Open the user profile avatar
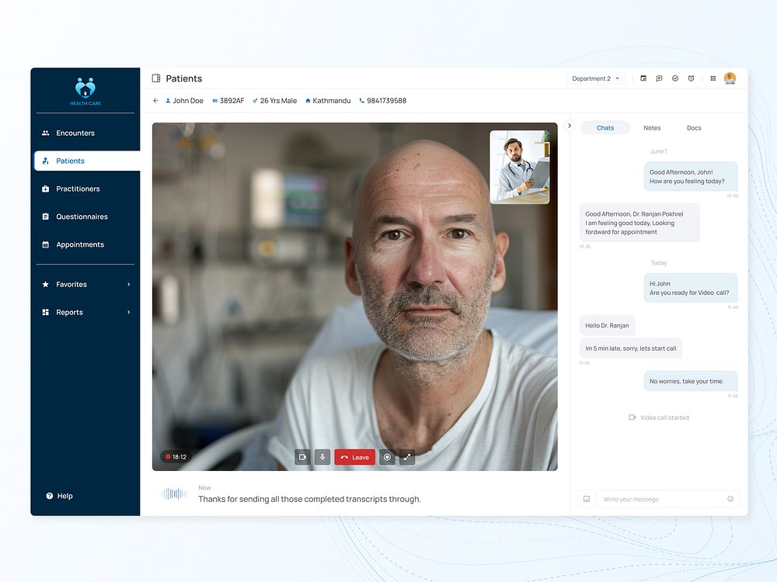777x582 pixels. pos(730,78)
